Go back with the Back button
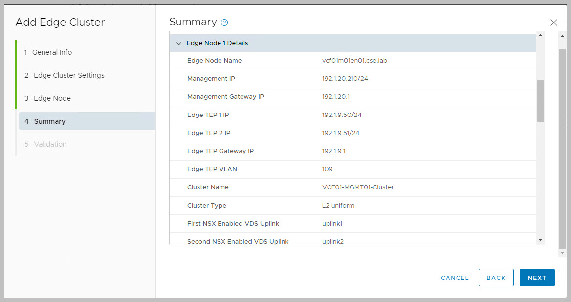Viewport: 571px width, 302px height. 496,278
